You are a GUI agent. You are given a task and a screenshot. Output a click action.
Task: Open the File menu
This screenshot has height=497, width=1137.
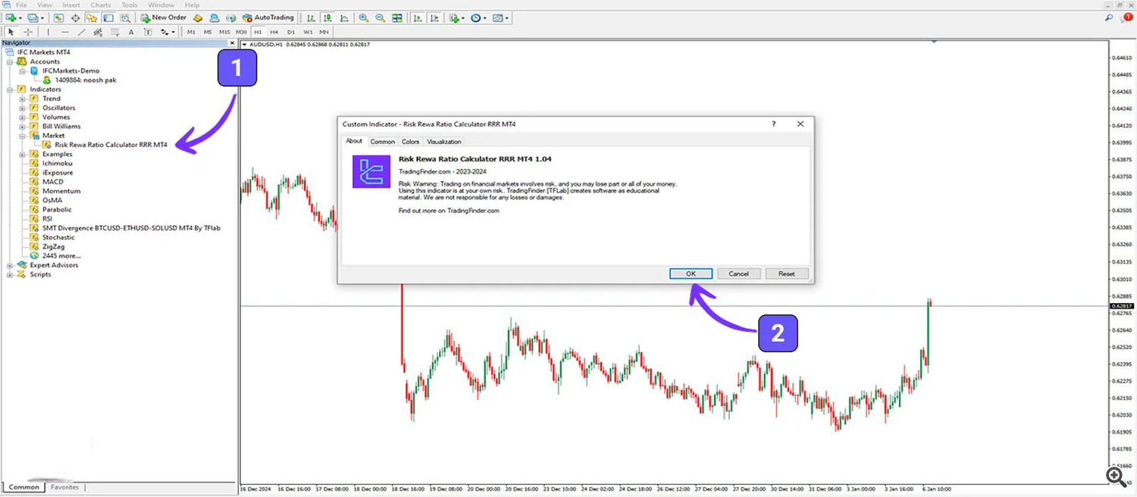click(x=21, y=5)
